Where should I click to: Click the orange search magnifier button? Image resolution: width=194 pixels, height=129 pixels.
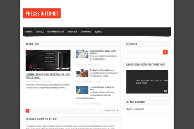click(165, 52)
